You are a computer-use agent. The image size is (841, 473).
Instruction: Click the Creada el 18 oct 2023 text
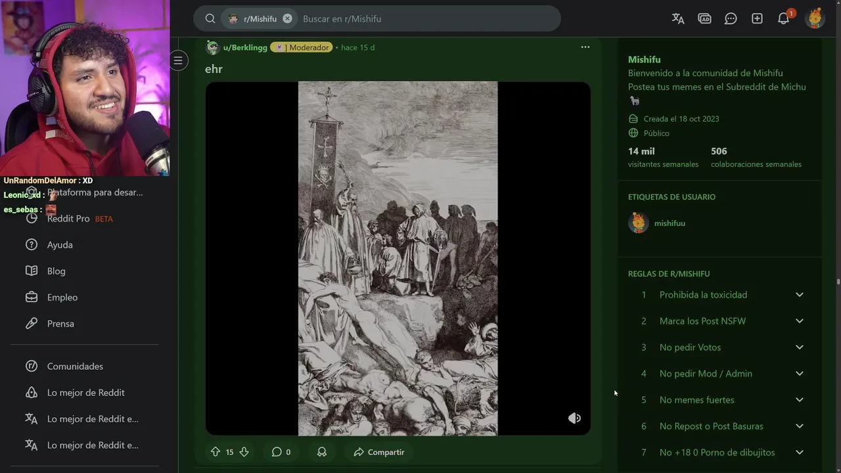[681, 119]
